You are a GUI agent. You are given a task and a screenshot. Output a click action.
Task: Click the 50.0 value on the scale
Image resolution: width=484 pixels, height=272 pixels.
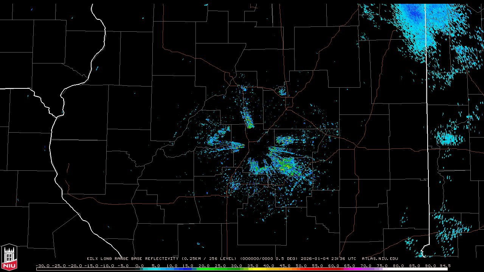tap(301, 266)
